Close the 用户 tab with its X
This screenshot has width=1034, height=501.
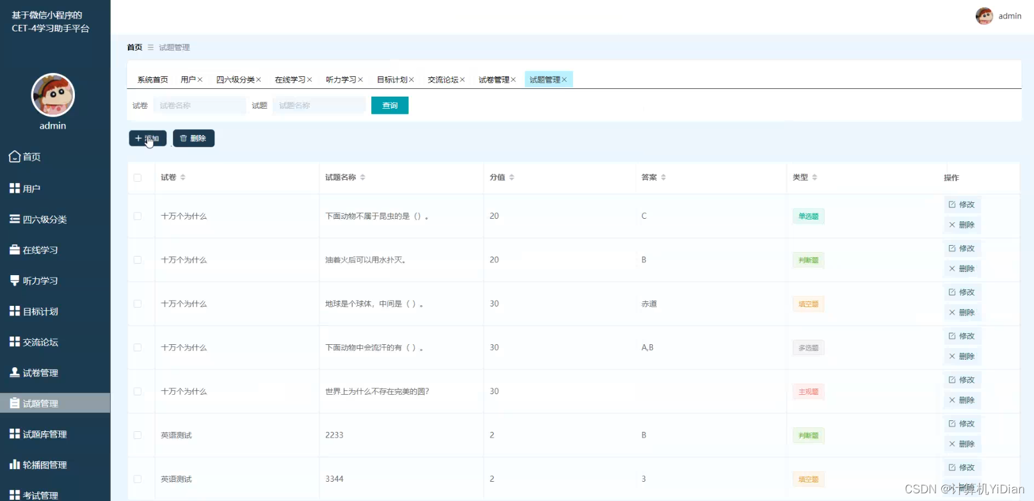click(200, 80)
